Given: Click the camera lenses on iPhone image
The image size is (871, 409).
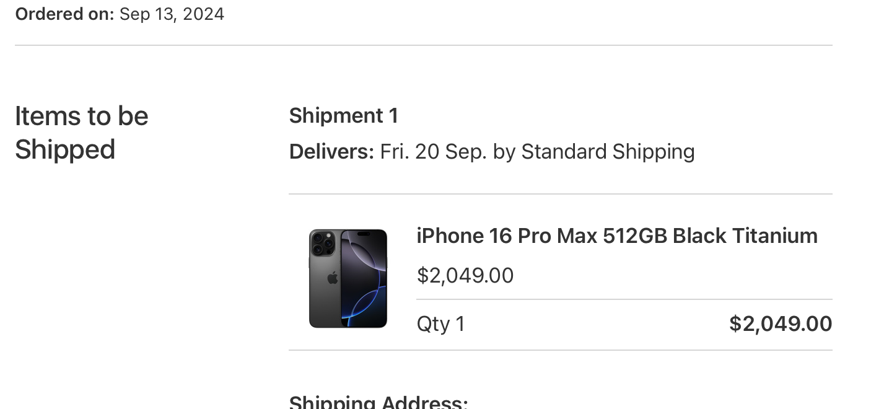Looking at the screenshot, I should click(322, 242).
